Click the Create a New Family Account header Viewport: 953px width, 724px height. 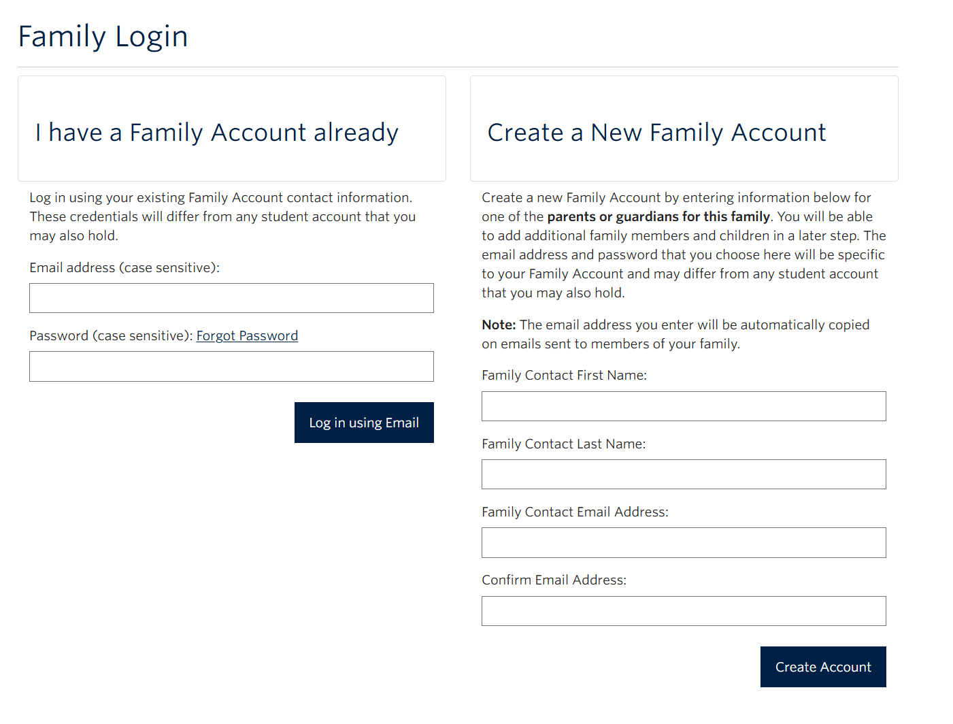click(x=654, y=133)
